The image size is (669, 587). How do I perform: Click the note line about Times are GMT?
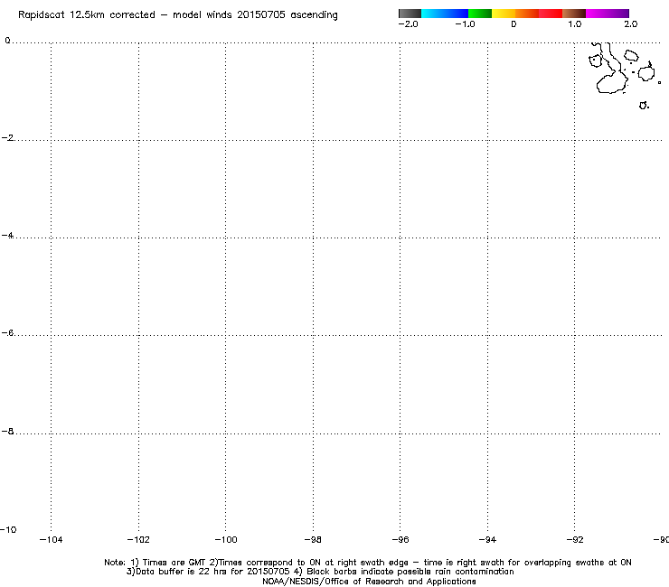[368, 563]
